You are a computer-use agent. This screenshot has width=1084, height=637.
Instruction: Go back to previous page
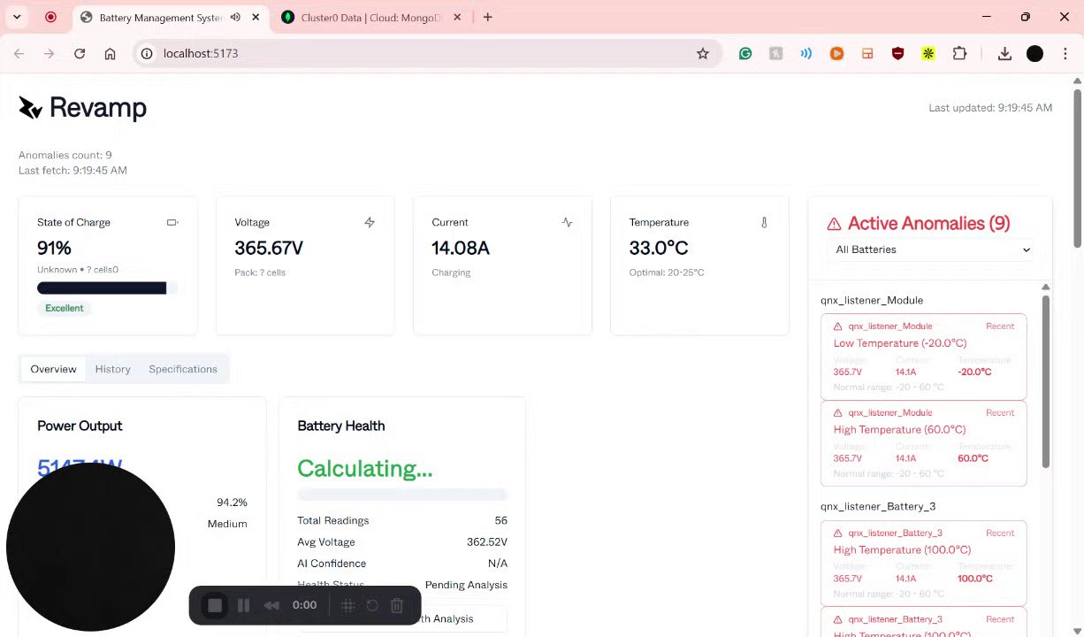19,54
